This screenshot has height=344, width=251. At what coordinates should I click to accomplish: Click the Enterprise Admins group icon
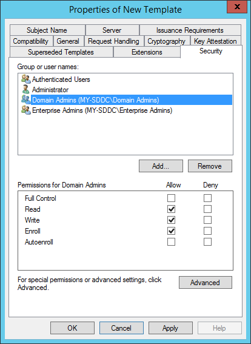26,110
